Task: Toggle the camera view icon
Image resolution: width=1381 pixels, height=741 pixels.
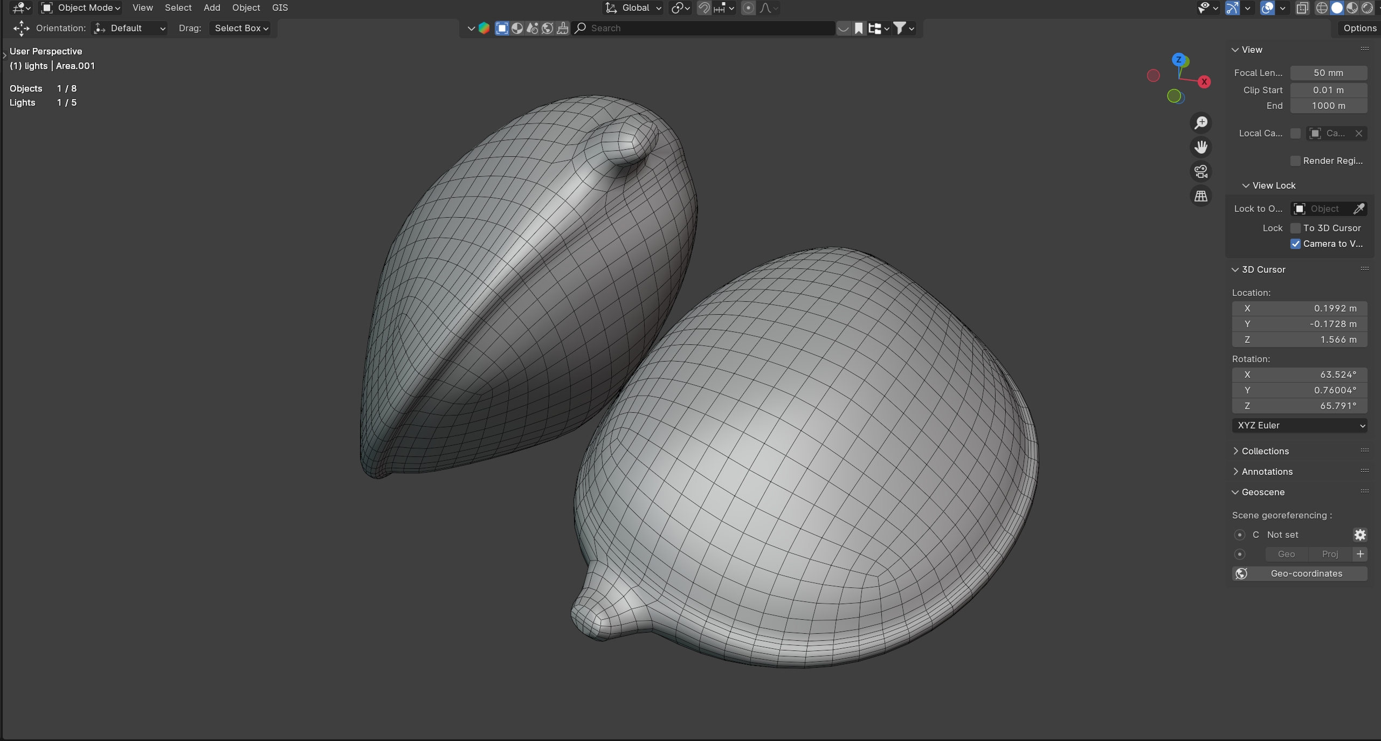Action: click(1201, 171)
